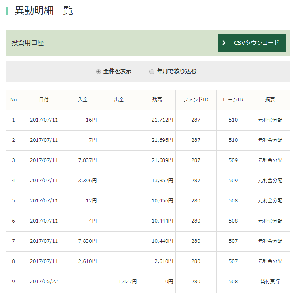The height and width of the screenshot is (293, 301).
Task: Click the 2017/05/22 date cell
Action: (x=44, y=282)
